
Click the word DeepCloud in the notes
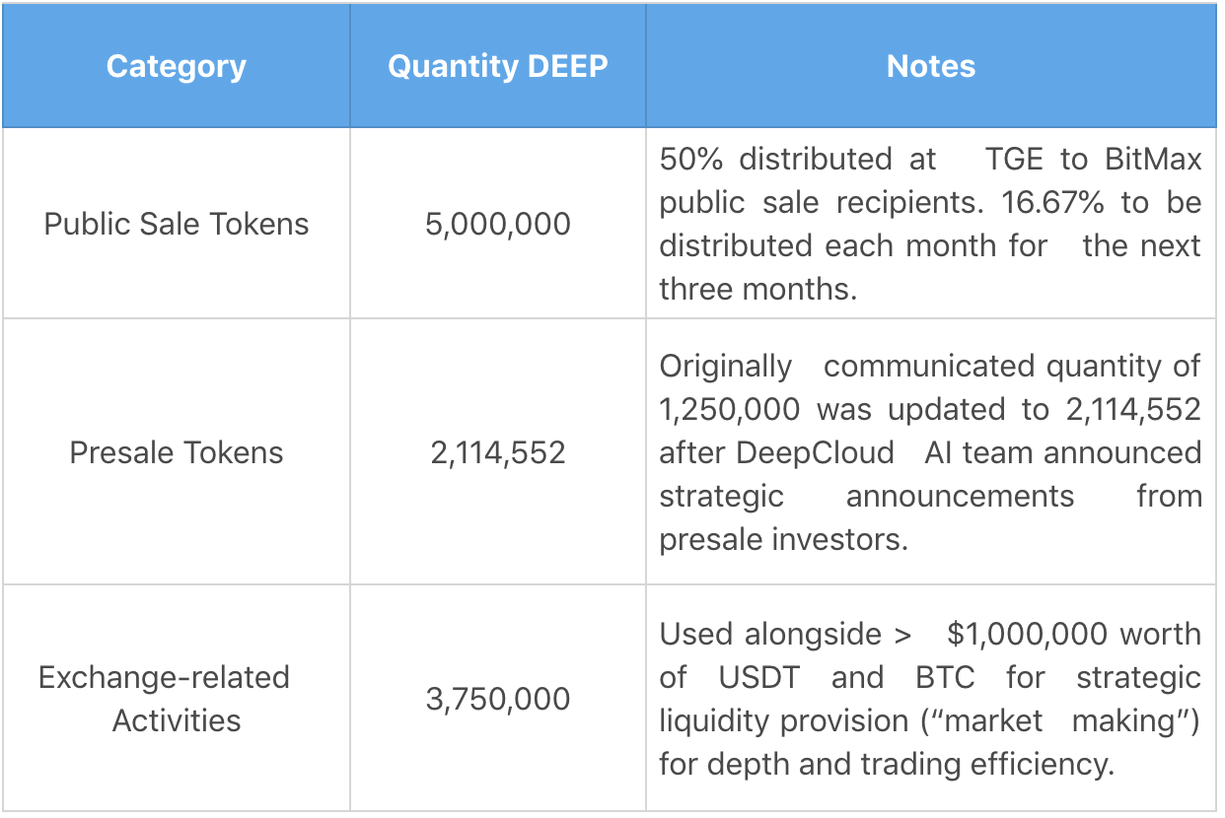tap(815, 452)
